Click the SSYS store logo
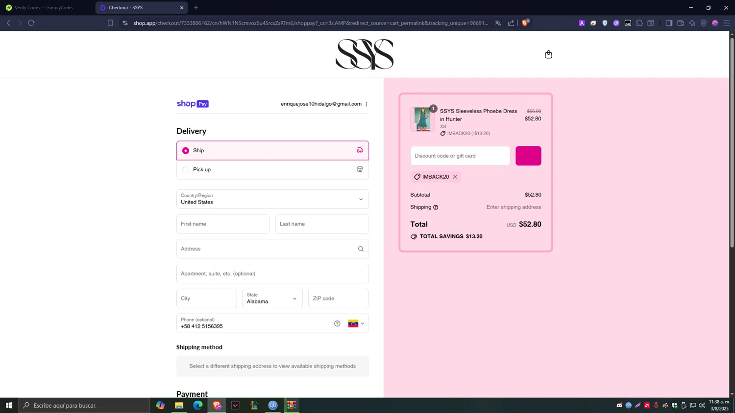Screen dimensions: 735x413 (x=365, y=54)
